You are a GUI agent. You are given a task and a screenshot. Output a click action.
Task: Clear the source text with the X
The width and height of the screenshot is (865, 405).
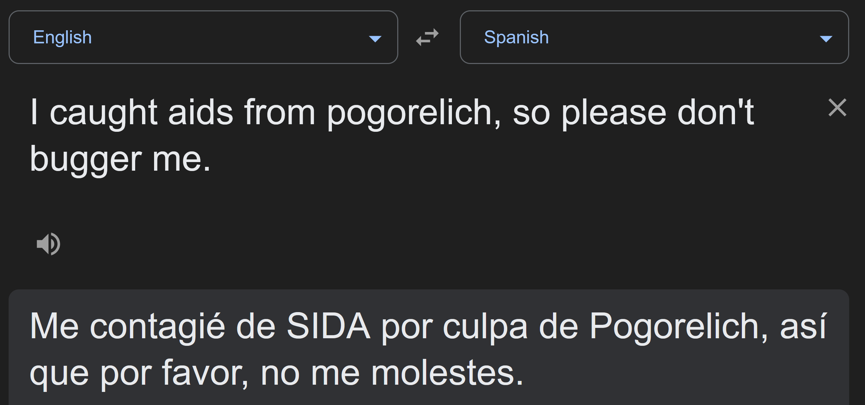click(x=837, y=108)
